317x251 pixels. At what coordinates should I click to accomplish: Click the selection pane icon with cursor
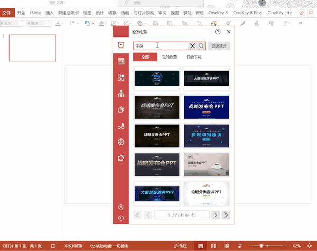click(214, 23)
